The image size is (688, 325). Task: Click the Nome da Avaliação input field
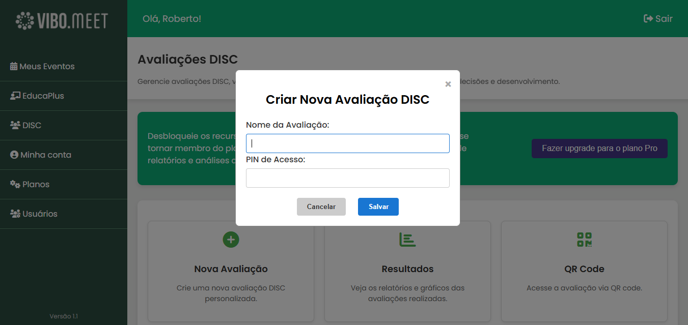(x=347, y=143)
